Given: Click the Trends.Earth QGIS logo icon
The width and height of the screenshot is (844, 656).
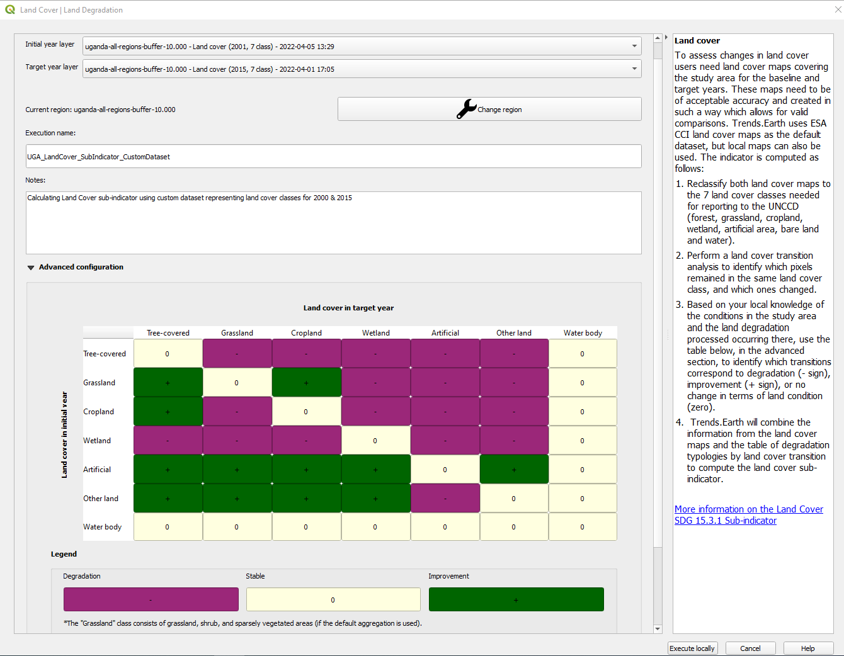Looking at the screenshot, I should coord(11,10).
